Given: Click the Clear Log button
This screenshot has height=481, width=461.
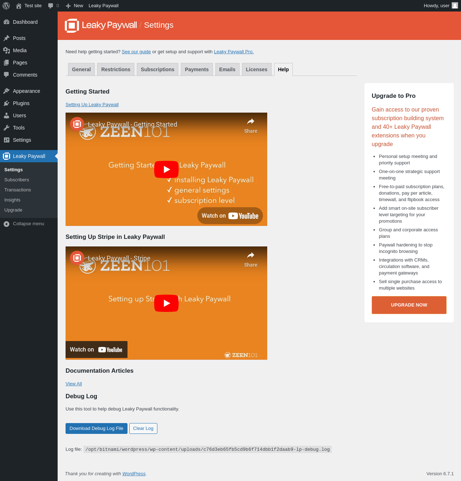Looking at the screenshot, I should (x=143, y=428).
